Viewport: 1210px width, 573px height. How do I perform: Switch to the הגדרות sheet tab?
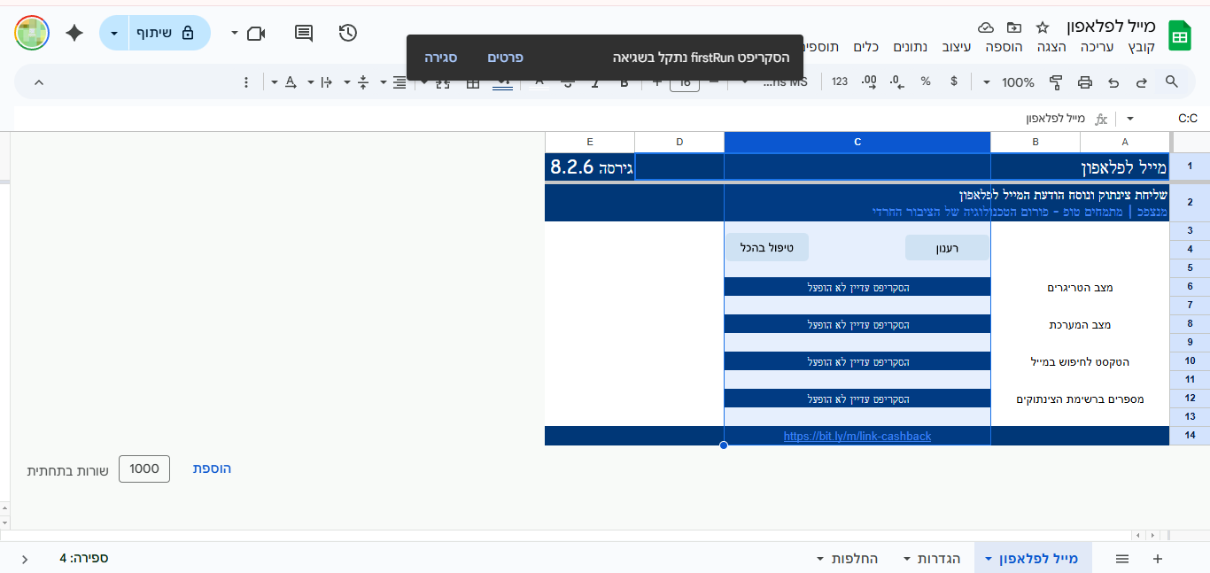point(938,559)
